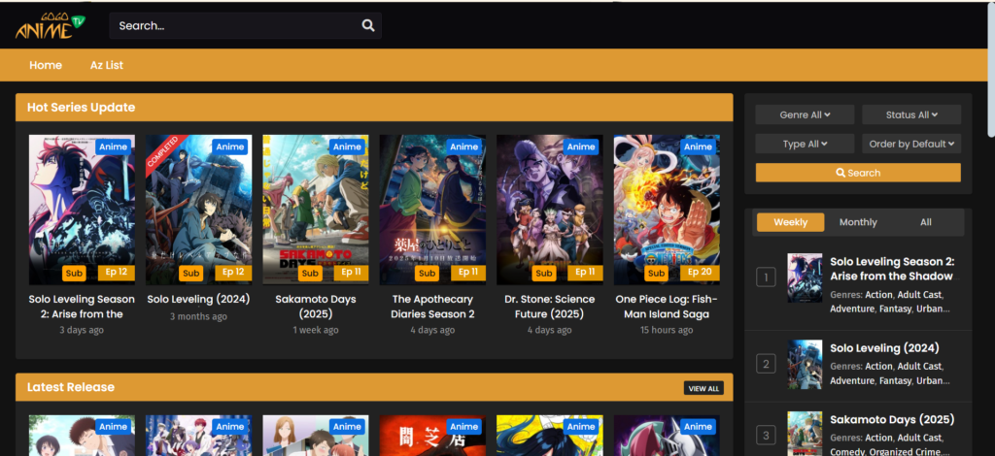Click the orange Search filter button

click(858, 173)
